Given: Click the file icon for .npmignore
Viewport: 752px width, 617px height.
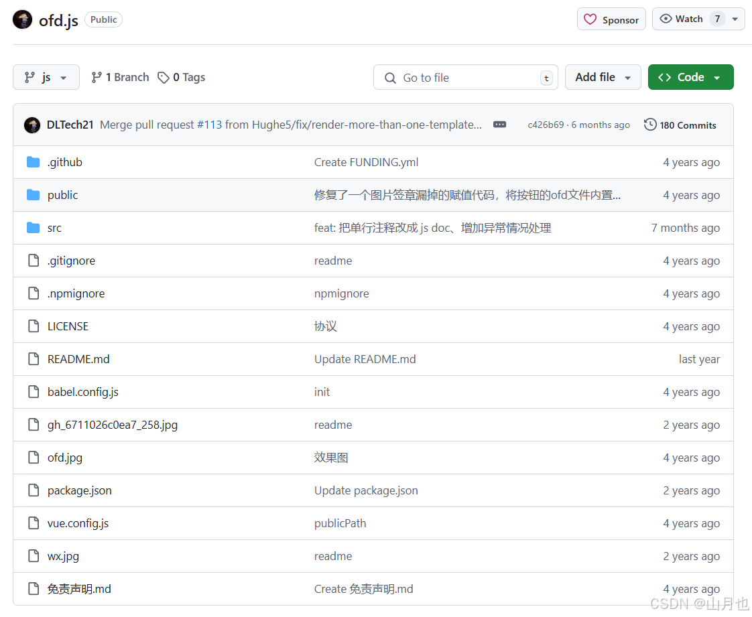Looking at the screenshot, I should point(34,293).
